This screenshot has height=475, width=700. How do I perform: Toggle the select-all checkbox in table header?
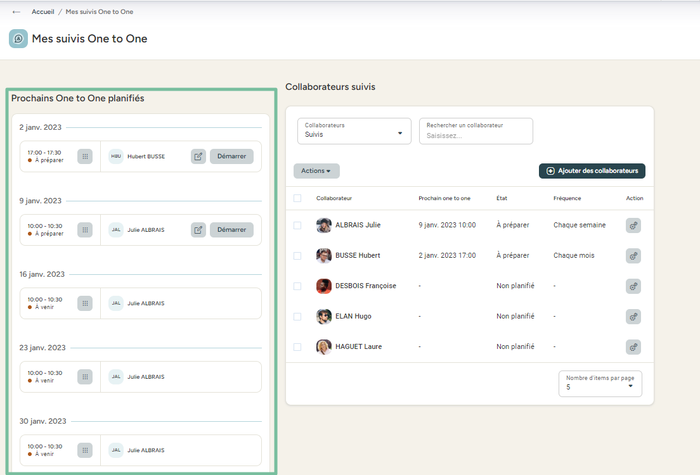[x=297, y=198]
